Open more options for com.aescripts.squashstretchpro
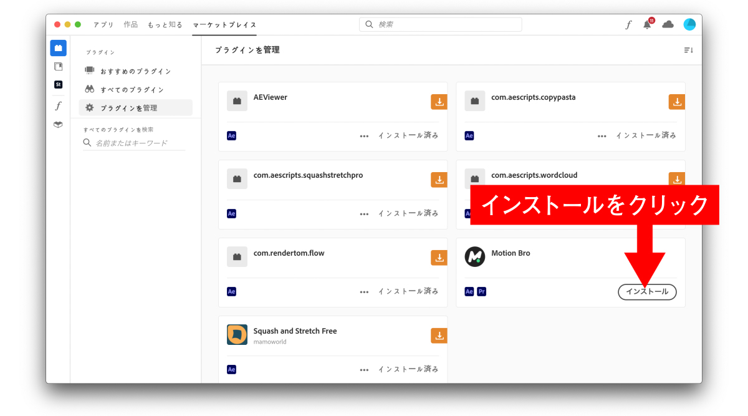Screen dimensions: 748x416 (x=364, y=214)
